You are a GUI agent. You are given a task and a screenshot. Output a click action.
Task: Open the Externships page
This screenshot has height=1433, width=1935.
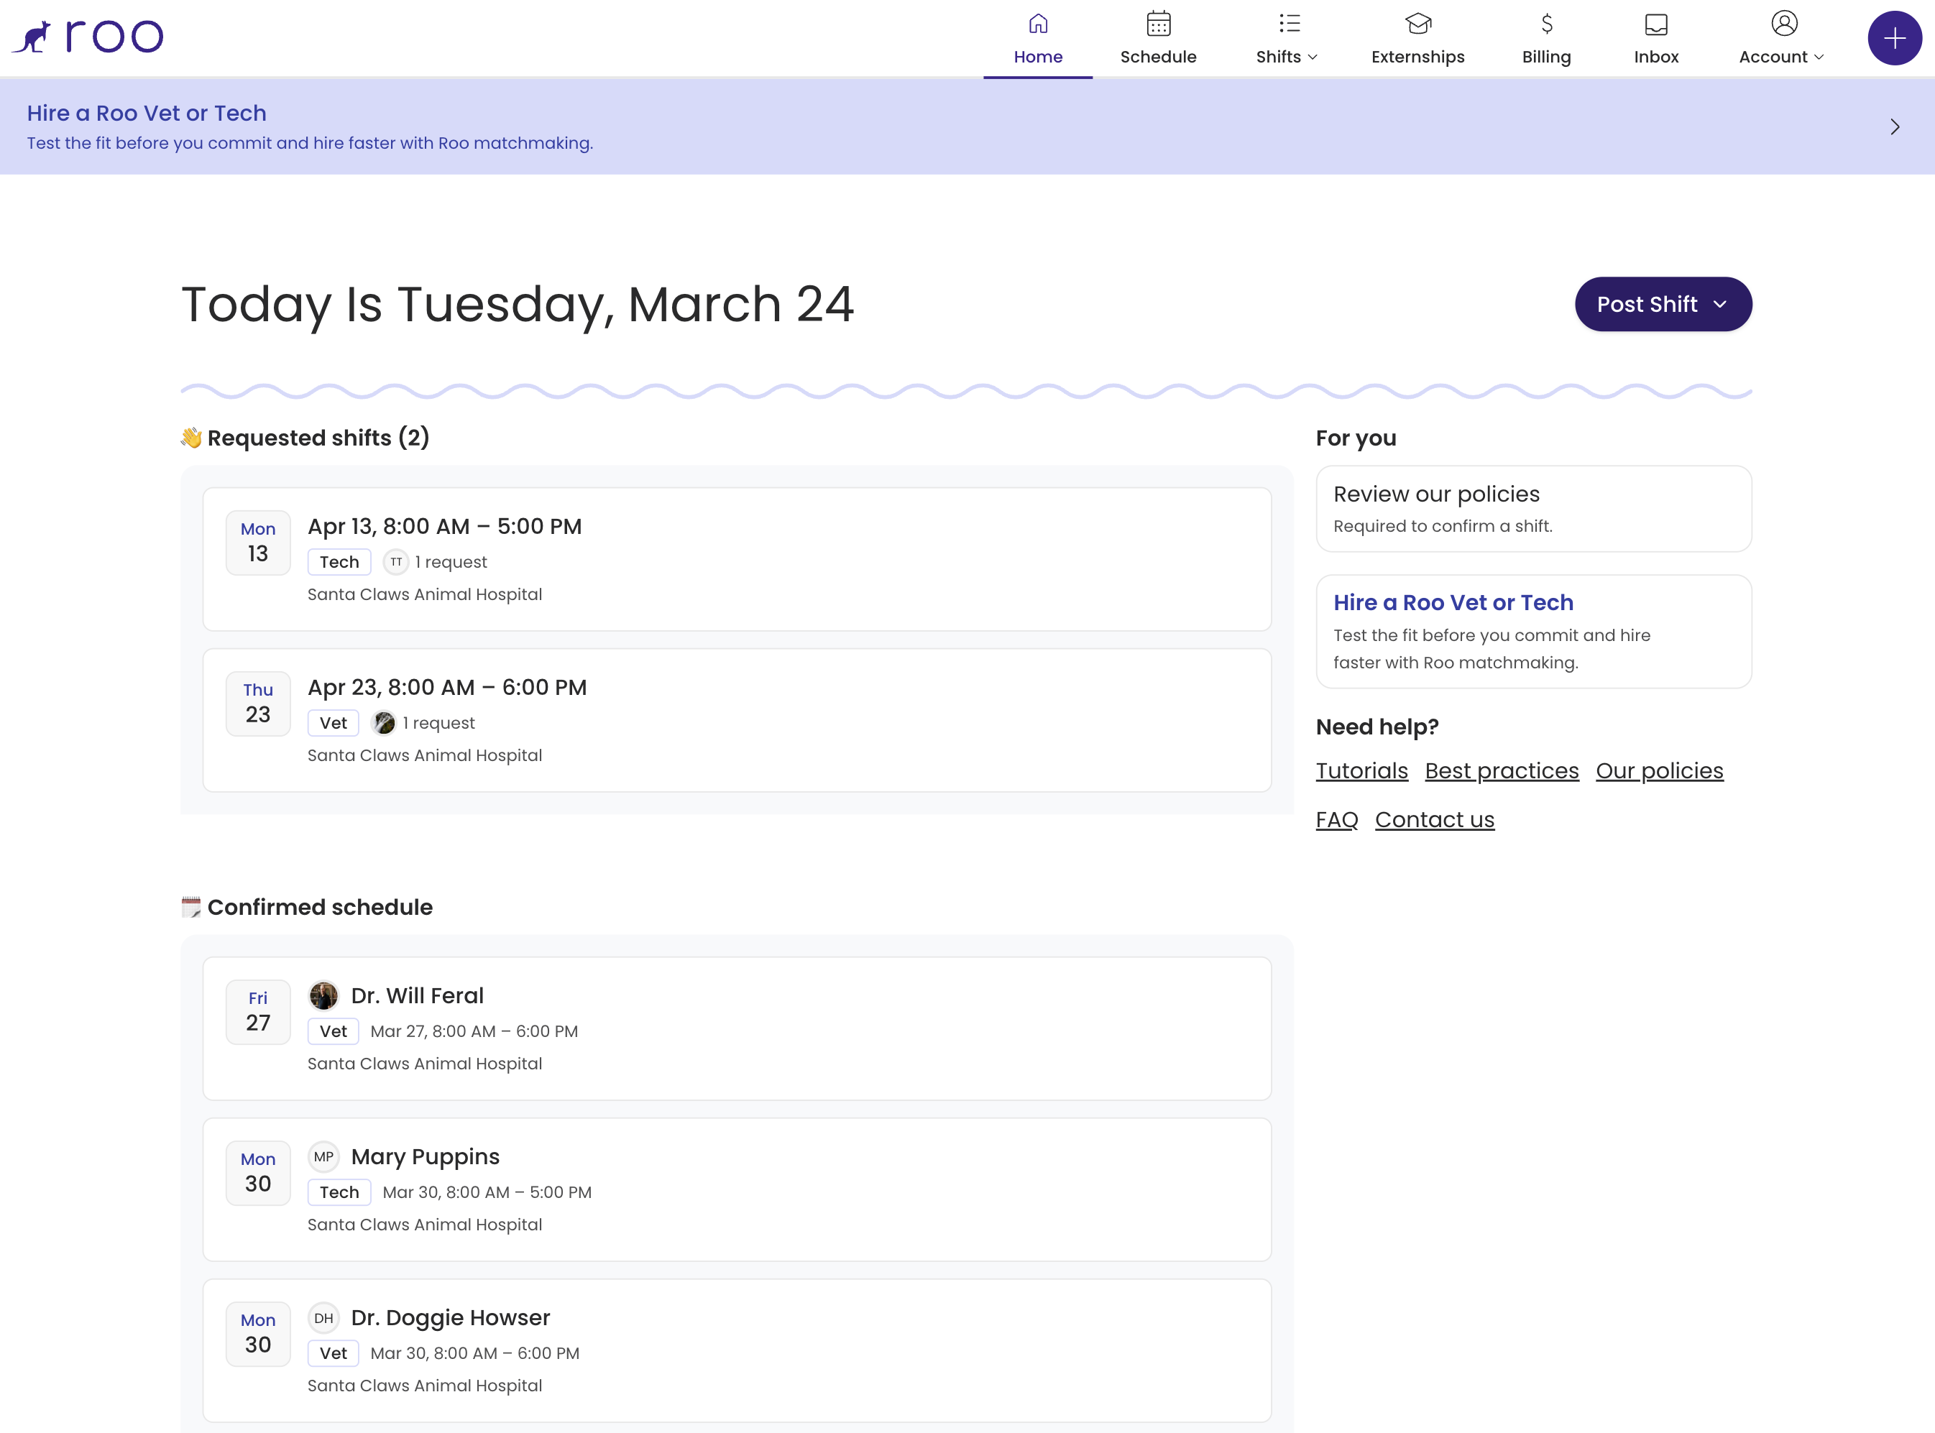[x=1418, y=39]
